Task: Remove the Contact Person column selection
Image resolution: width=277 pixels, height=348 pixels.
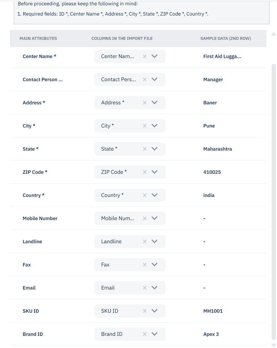Action: 145,80
